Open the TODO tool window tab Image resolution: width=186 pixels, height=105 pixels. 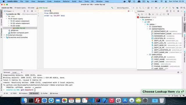(x=14, y=93)
